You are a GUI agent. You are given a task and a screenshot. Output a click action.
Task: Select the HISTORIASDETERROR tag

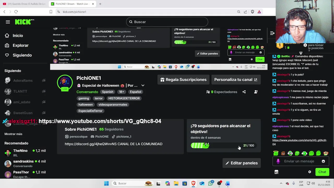coord(124,98)
